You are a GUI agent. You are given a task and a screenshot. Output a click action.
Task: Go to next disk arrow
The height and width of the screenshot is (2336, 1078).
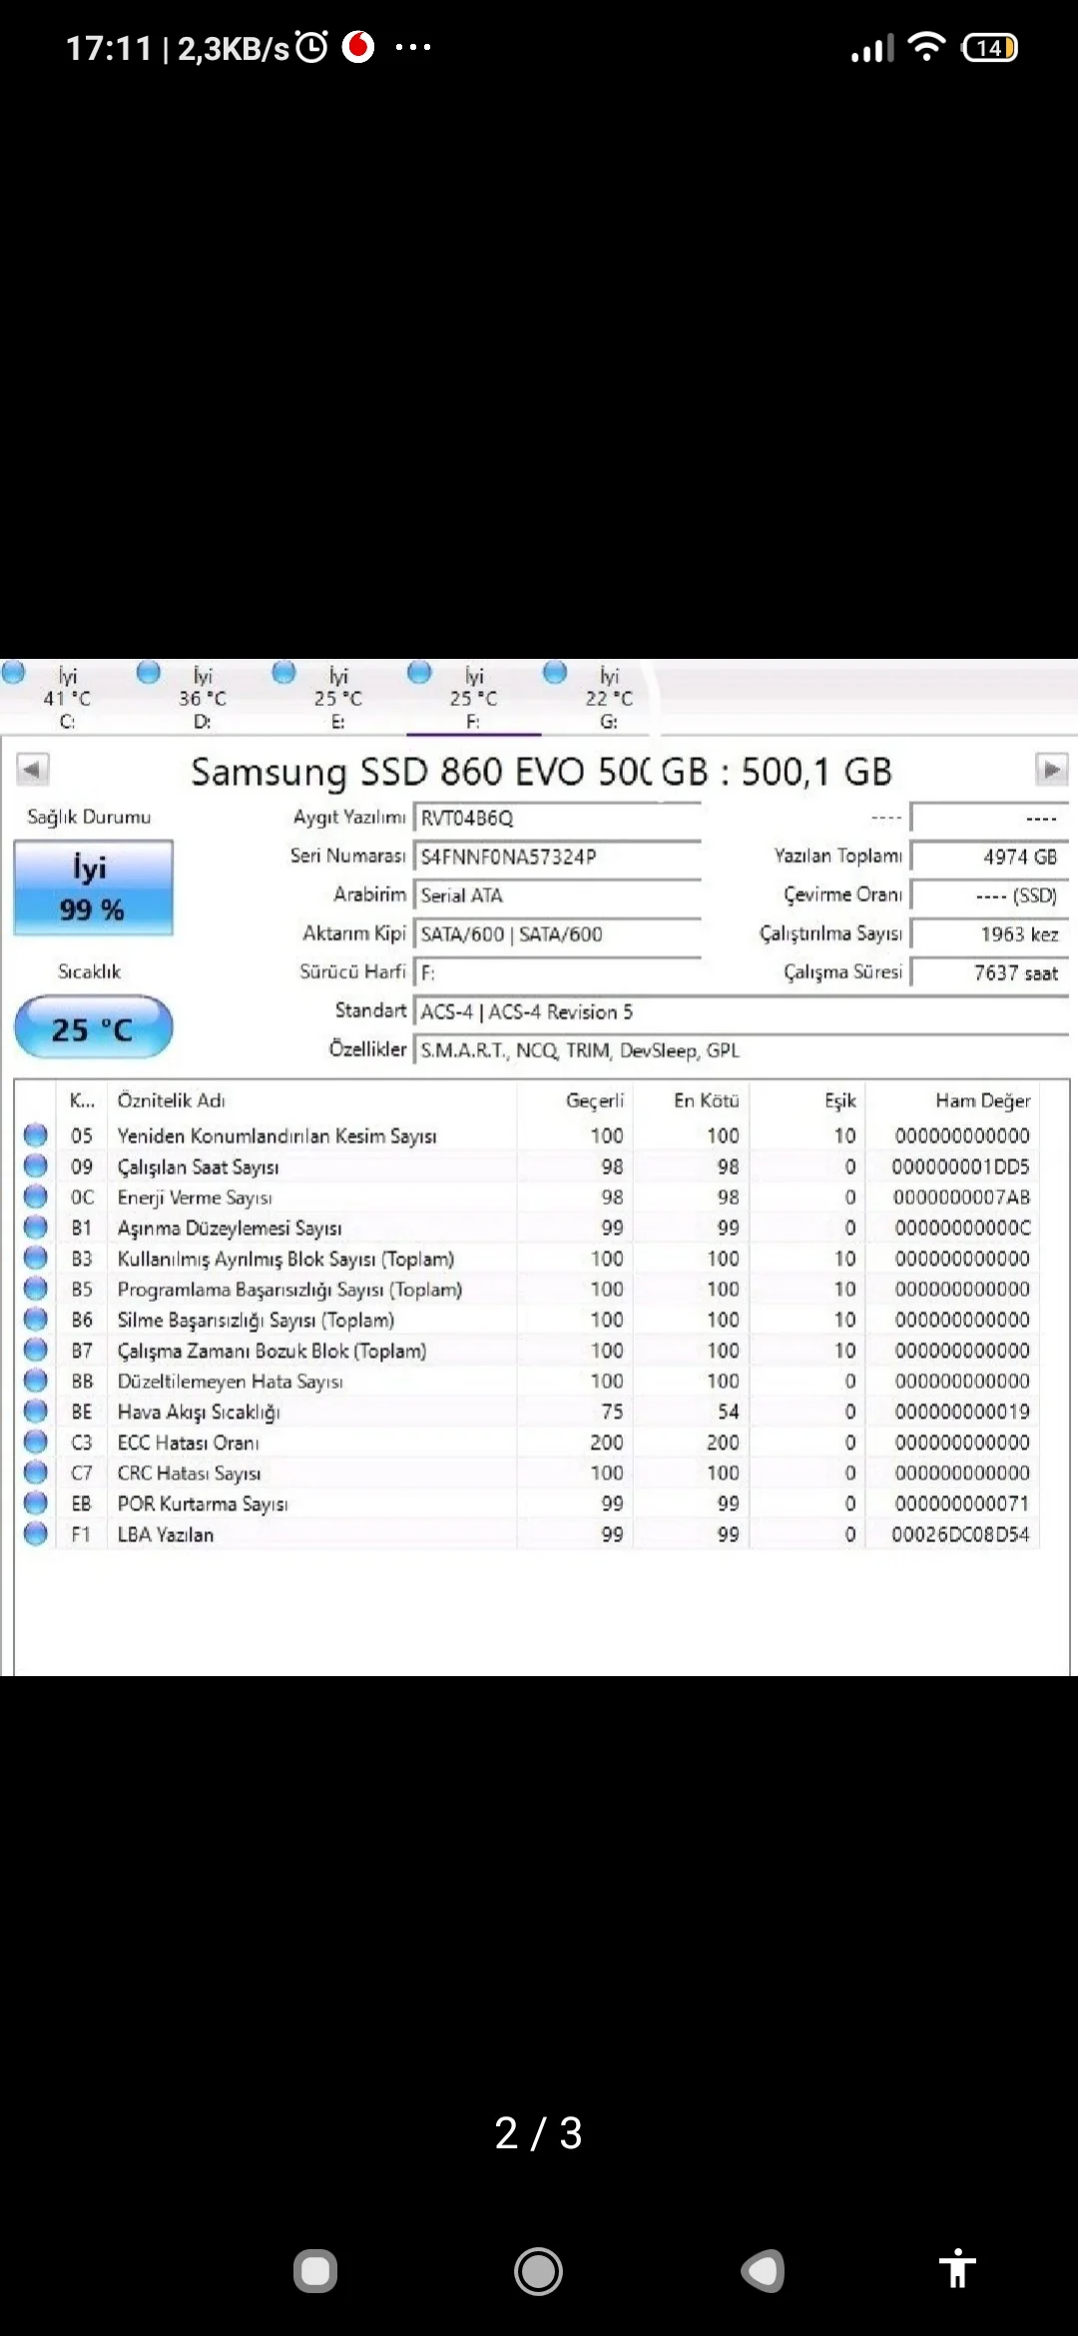tap(1051, 770)
